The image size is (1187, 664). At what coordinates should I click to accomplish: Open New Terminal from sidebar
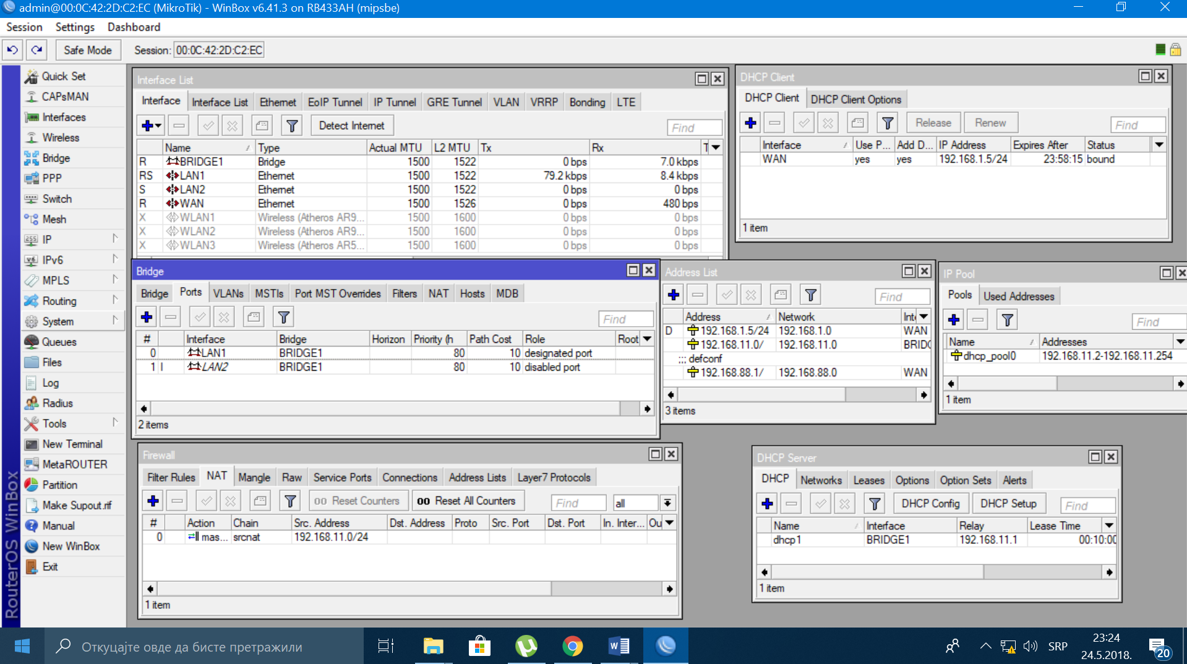72,444
